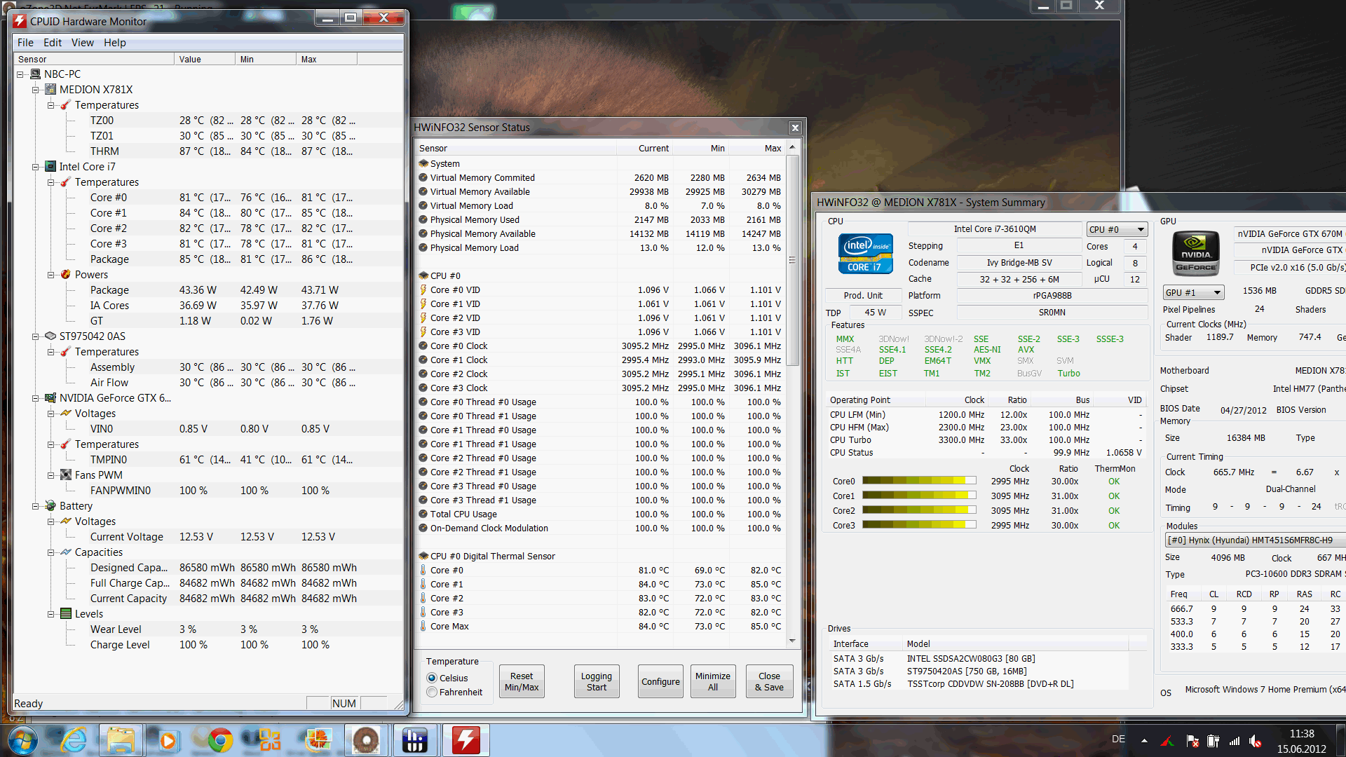Click the Max column header in HWiNFO
Image resolution: width=1346 pixels, height=757 pixels.
click(772, 148)
